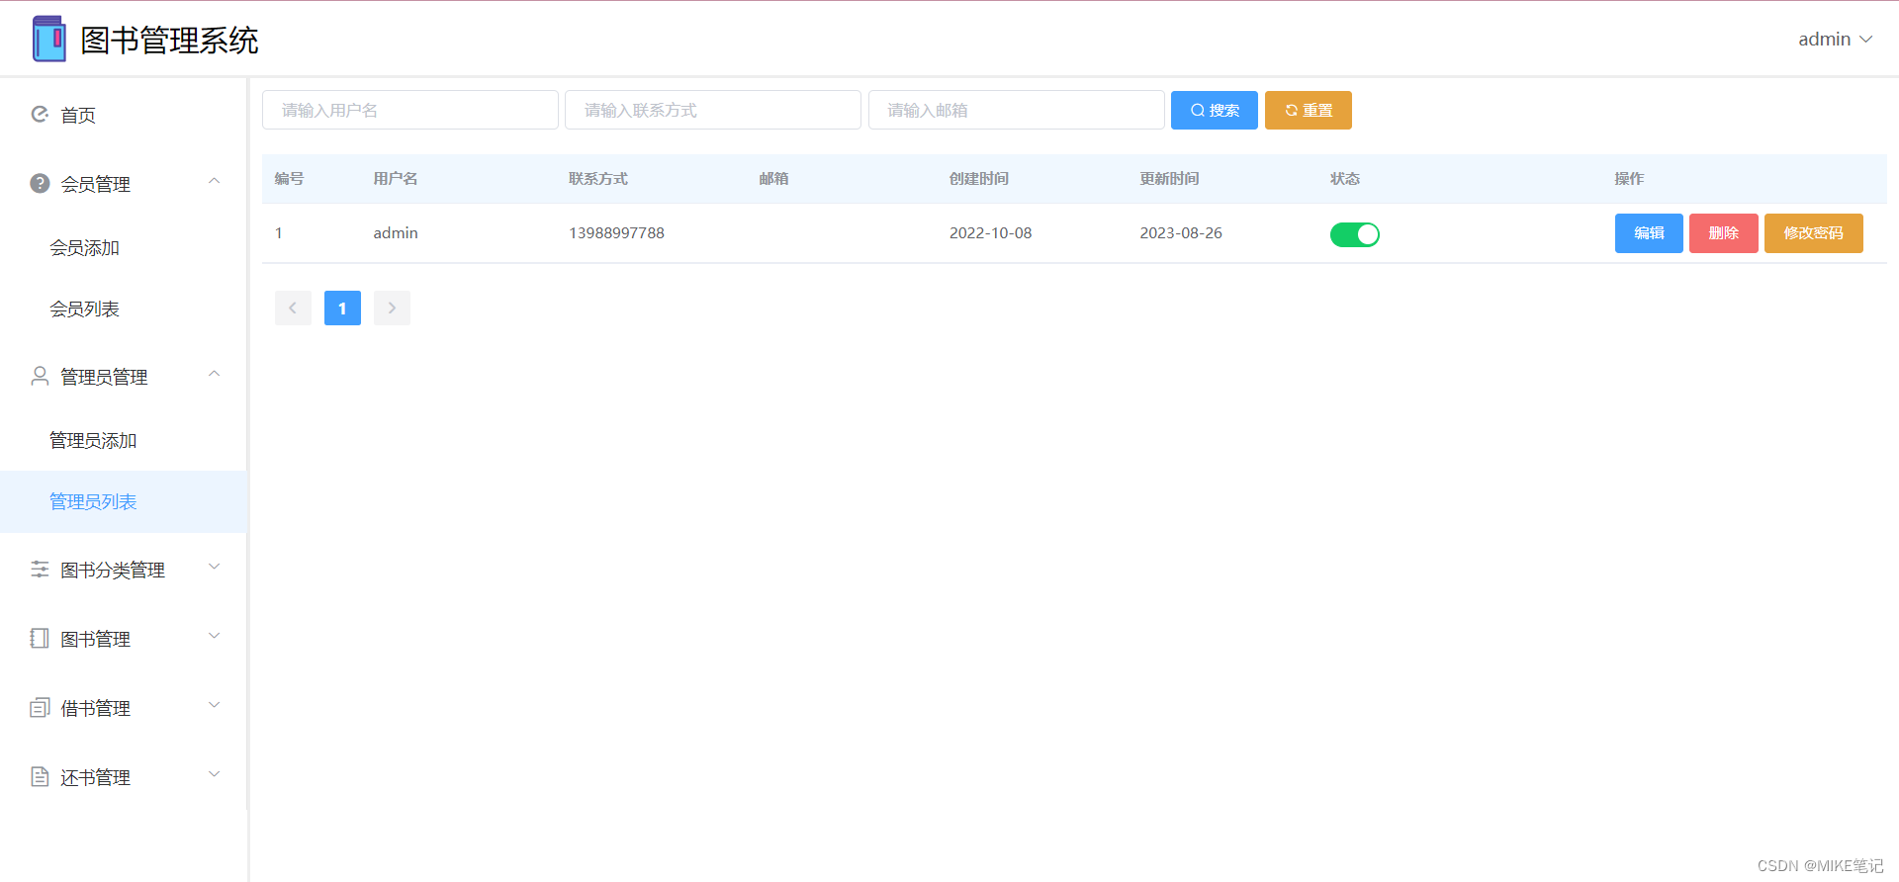Click the sliders icon beside 图书分类管理
The height and width of the screenshot is (882, 1899).
pos(40,569)
